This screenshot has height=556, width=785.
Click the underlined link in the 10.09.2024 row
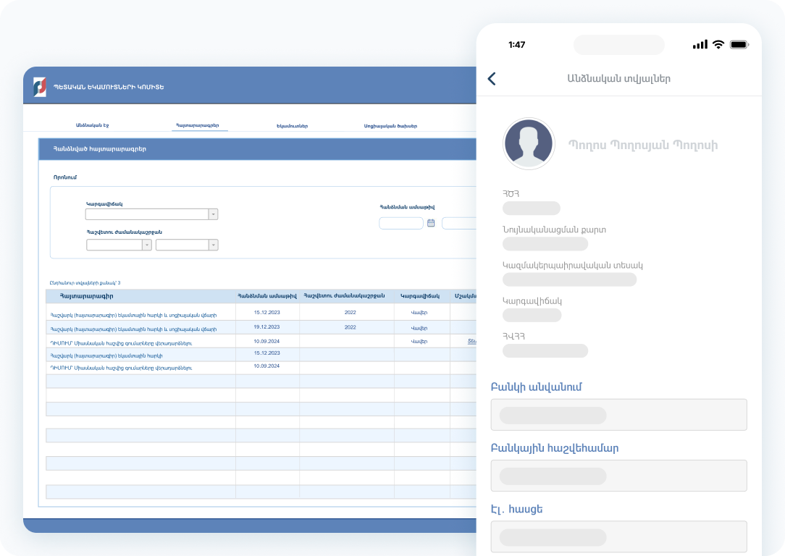[x=471, y=341]
